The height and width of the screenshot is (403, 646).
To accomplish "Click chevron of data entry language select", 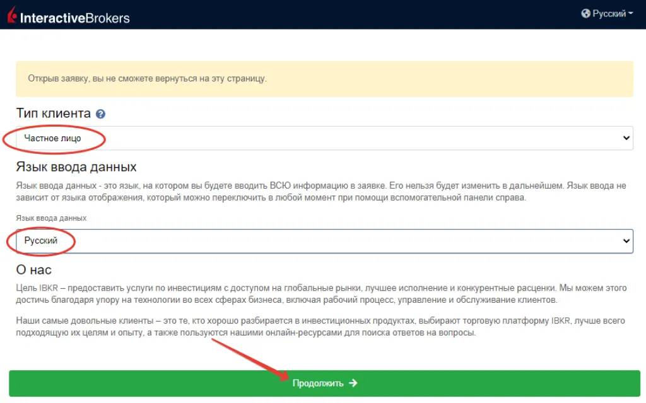I will (626, 241).
